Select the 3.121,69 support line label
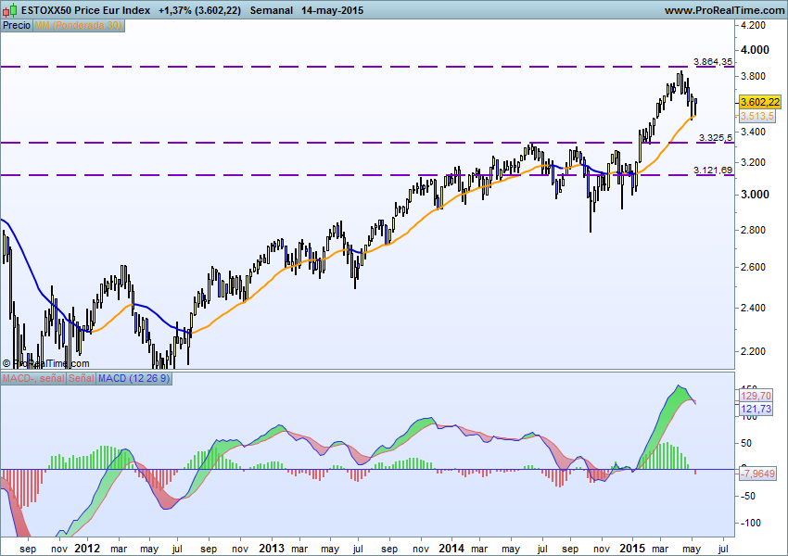This screenshot has height=556, width=788. 714,170
